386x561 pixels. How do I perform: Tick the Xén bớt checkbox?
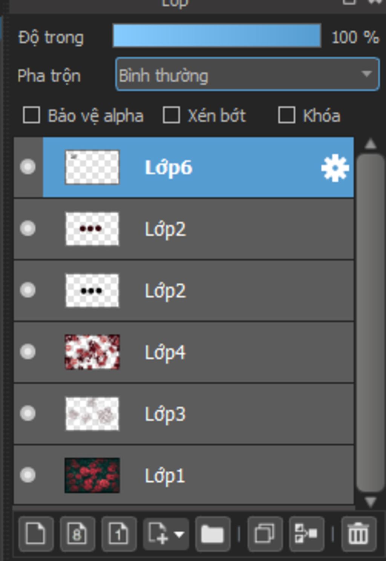[171, 115]
